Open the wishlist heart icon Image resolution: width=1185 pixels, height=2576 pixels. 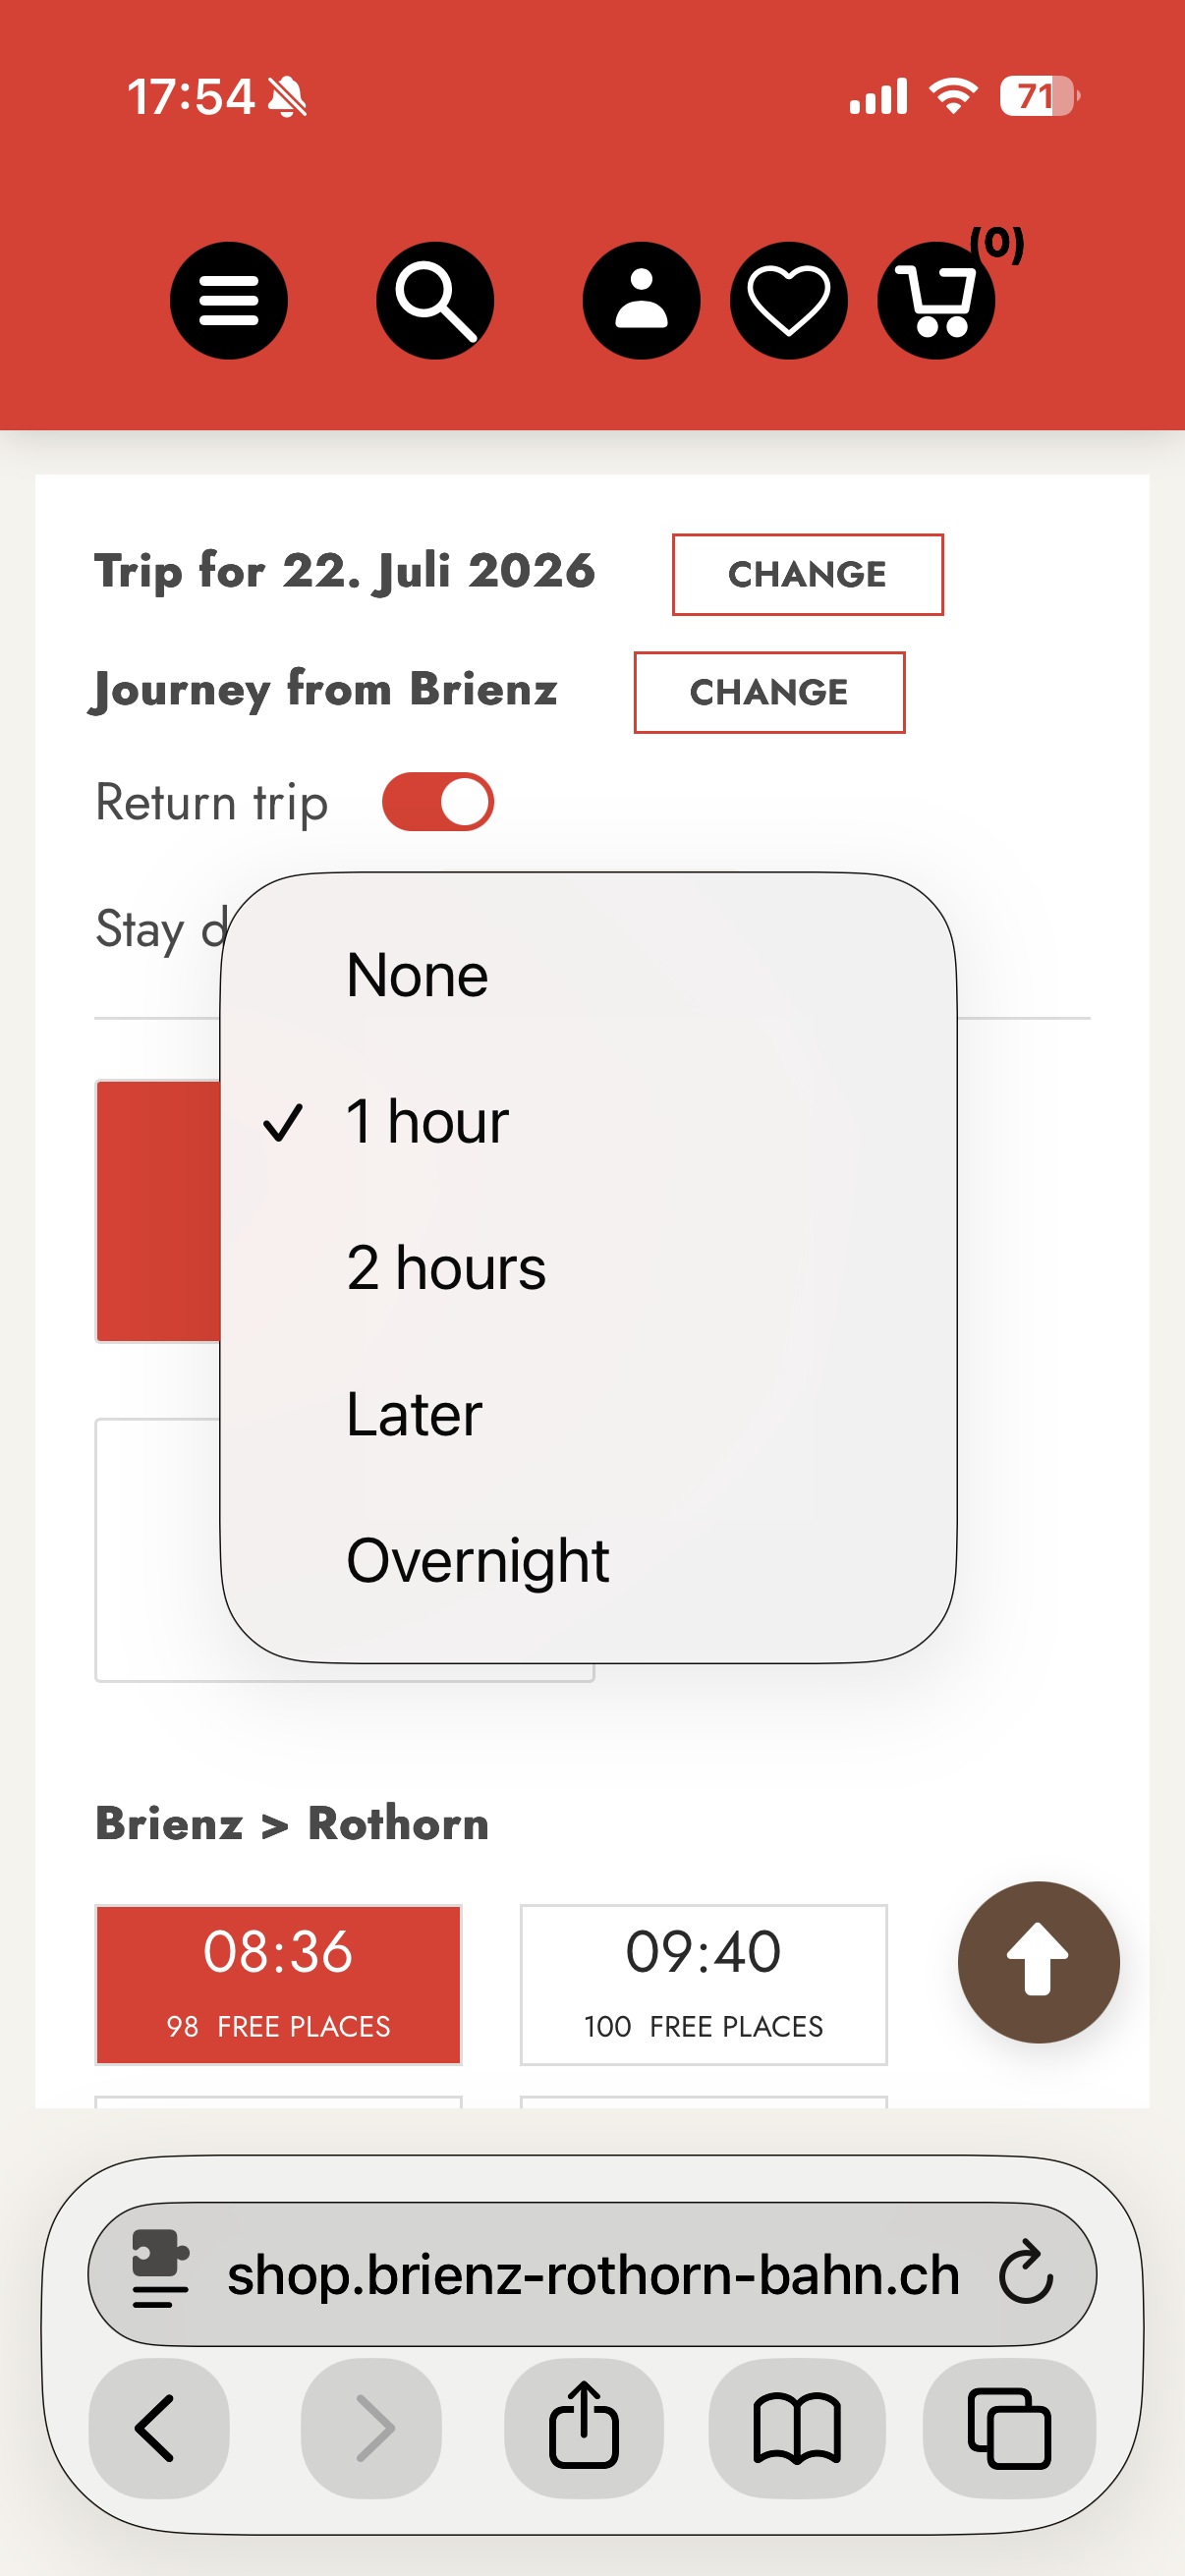point(788,300)
